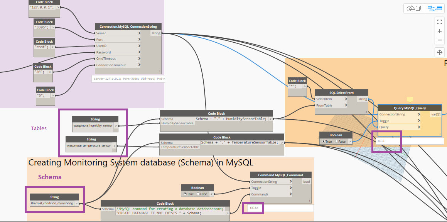Enable background 3D preview navigation
The height and width of the screenshot is (222, 447).
coord(414,8)
